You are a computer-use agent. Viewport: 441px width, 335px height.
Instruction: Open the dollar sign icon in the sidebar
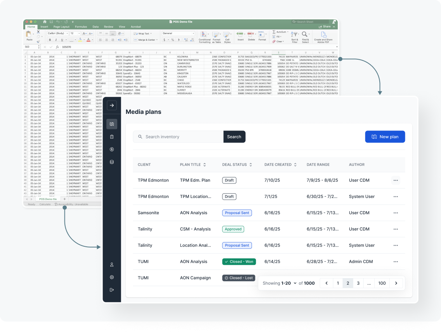click(112, 149)
